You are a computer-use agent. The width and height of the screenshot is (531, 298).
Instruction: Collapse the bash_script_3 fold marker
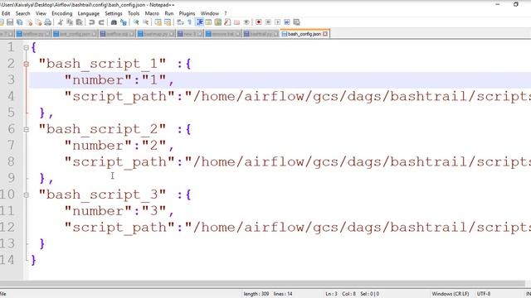coord(26,195)
